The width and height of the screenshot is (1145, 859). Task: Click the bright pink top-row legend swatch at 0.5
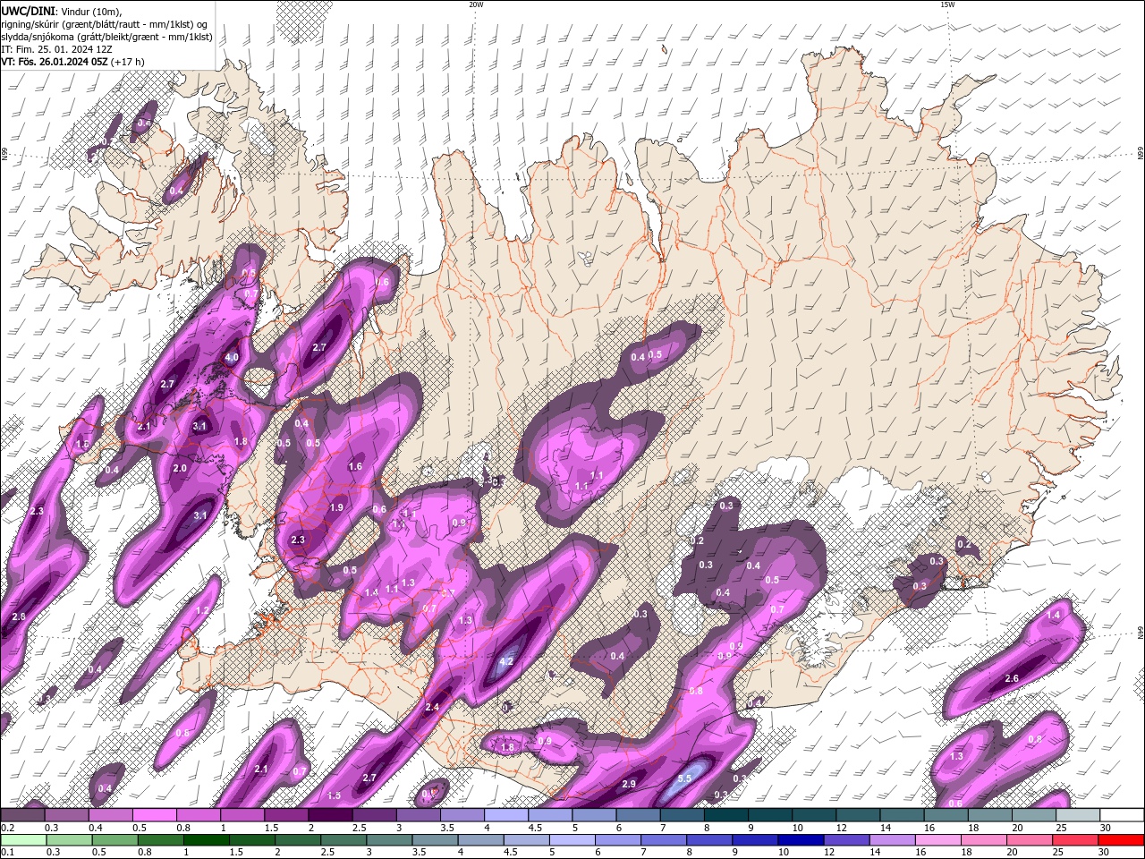tap(154, 815)
